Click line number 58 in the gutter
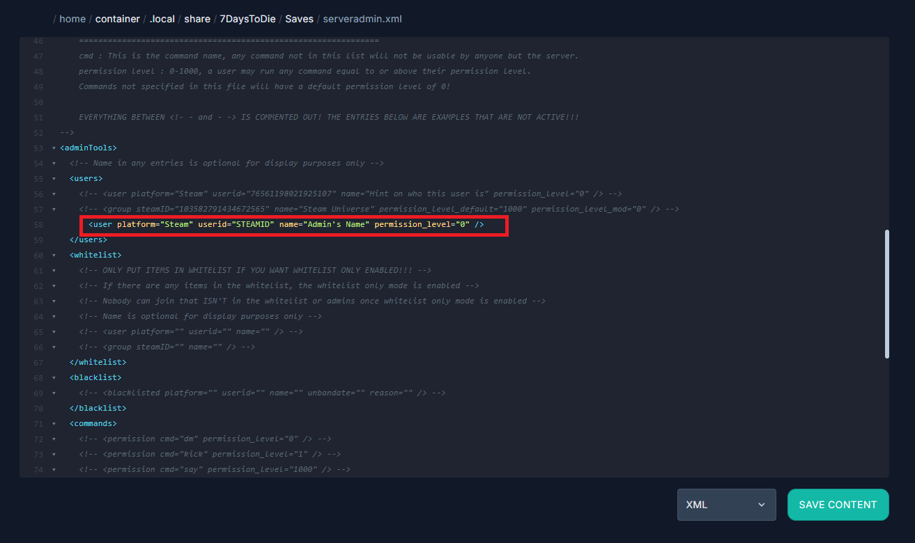Image resolution: width=915 pixels, height=543 pixels. tap(38, 225)
